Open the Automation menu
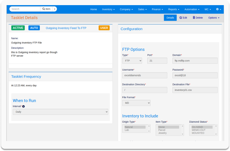Screen dimensions: 230x151 click(x=192, y=9)
